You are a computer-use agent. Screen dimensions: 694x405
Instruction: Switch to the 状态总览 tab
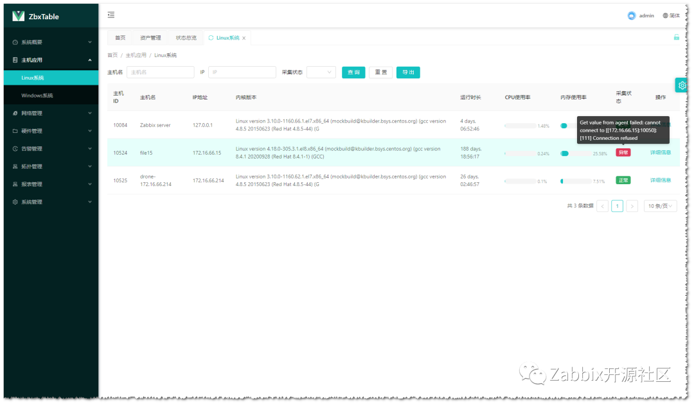[x=186, y=38]
